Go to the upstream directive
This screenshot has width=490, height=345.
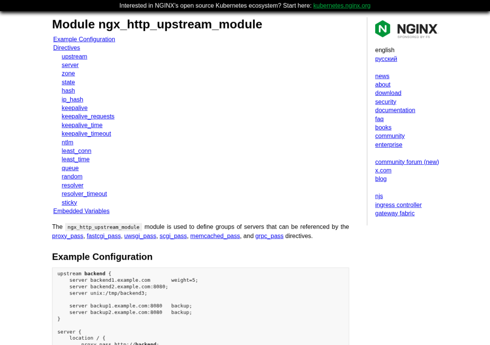74,57
